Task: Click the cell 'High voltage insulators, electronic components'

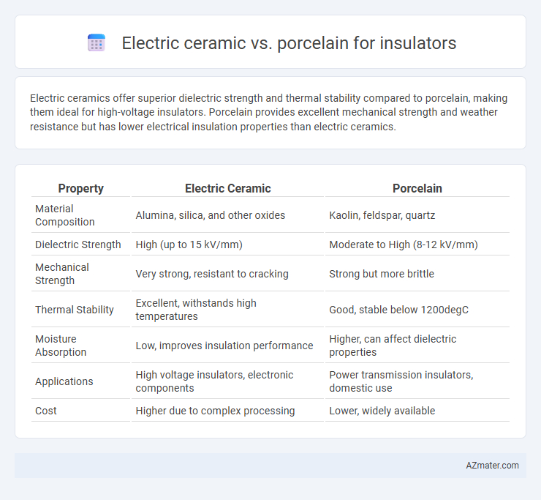Action: point(214,381)
